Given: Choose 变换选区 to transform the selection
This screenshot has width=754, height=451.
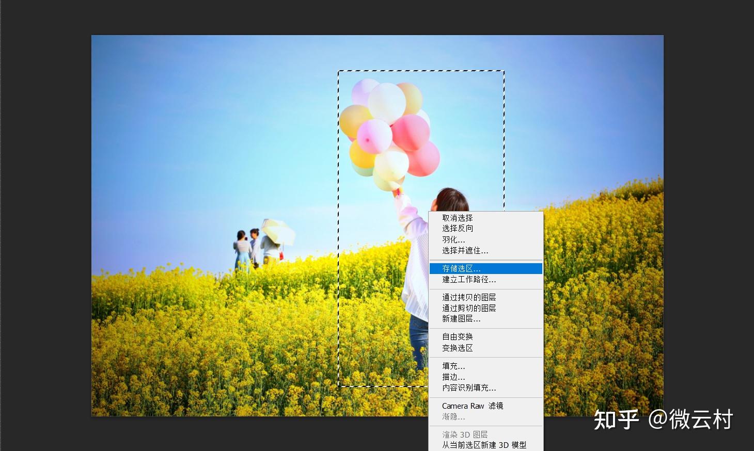Looking at the screenshot, I should click(x=457, y=348).
